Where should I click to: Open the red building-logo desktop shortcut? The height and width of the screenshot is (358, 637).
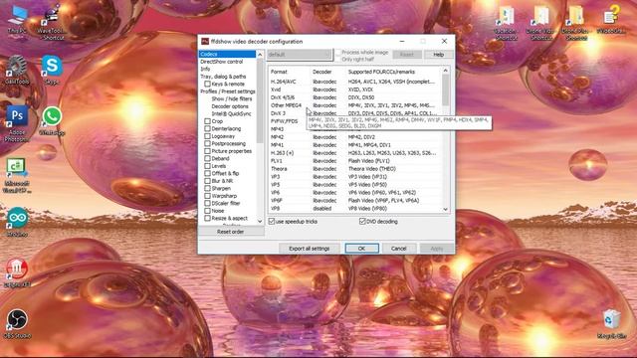click(x=17, y=272)
